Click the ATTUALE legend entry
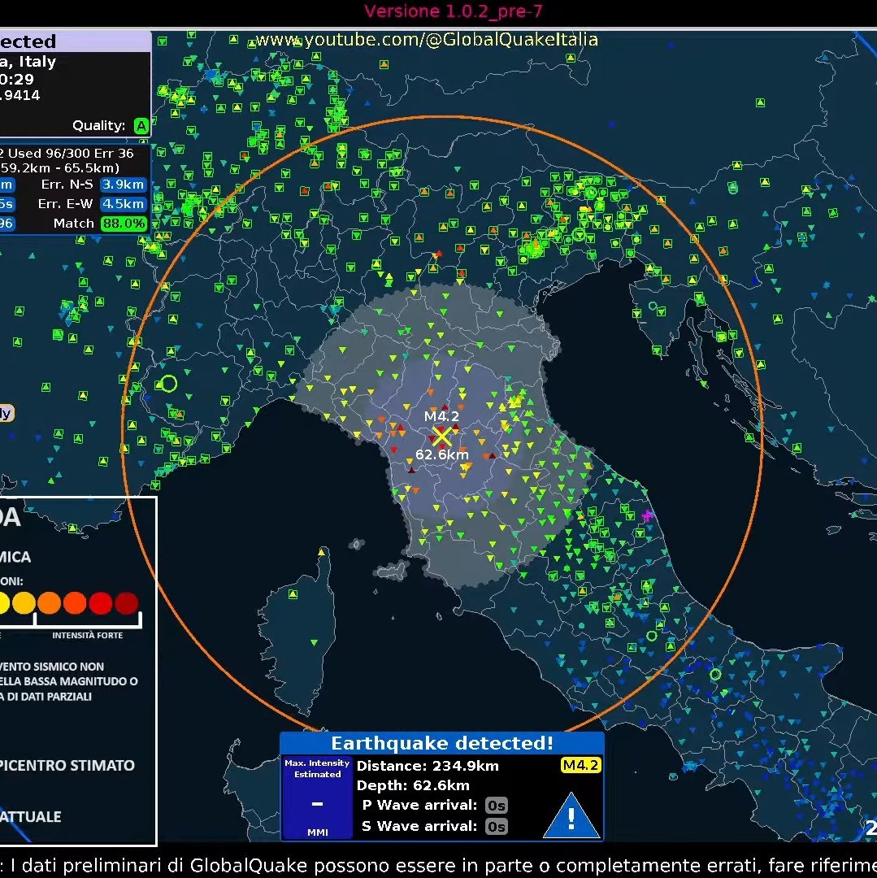Viewport: 877px width, 878px height. 30,816
